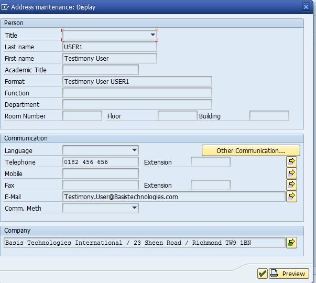Viewport: 316px width, 283px height.
Task: Close the Address maintenance dialog
Action: tap(306, 7)
